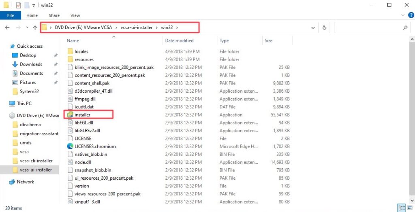The height and width of the screenshot is (212, 415).
Task: Open the File ribbon tab
Action: coord(10,15)
